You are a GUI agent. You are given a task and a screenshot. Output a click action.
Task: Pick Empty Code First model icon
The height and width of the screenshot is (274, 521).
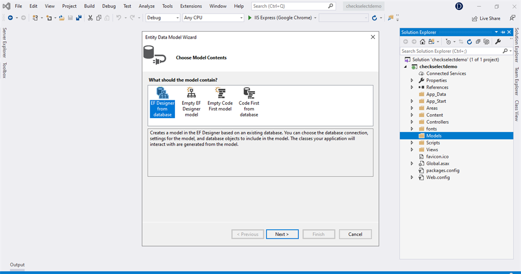coord(220,99)
